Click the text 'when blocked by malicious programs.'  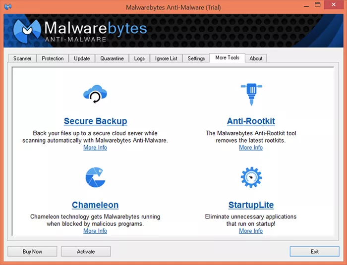click(95, 223)
